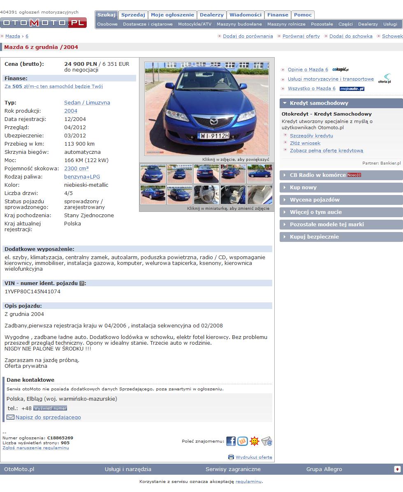Click the smiling sun share icon
Image resolution: width=403 pixels, height=492 pixels.
point(255,441)
